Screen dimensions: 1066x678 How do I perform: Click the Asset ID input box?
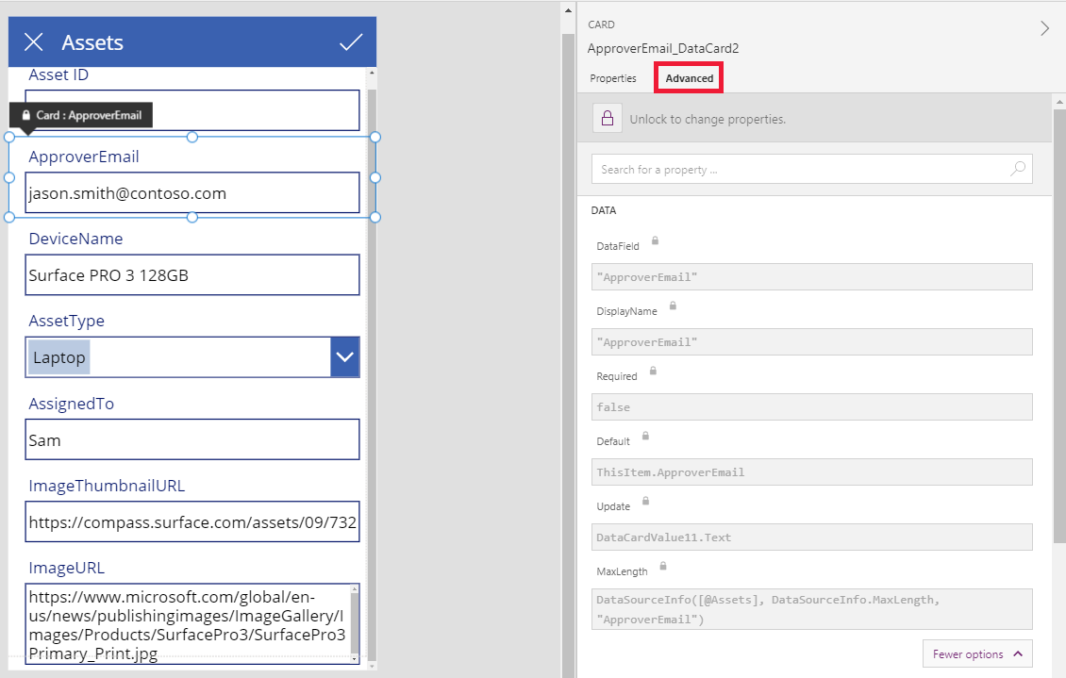tap(192, 110)
